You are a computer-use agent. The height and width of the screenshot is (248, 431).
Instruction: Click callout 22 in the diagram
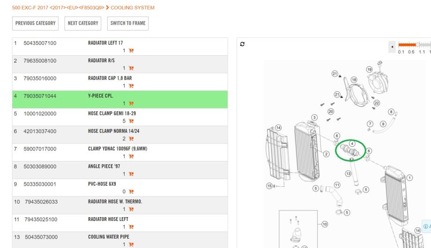tap(377, 103)
